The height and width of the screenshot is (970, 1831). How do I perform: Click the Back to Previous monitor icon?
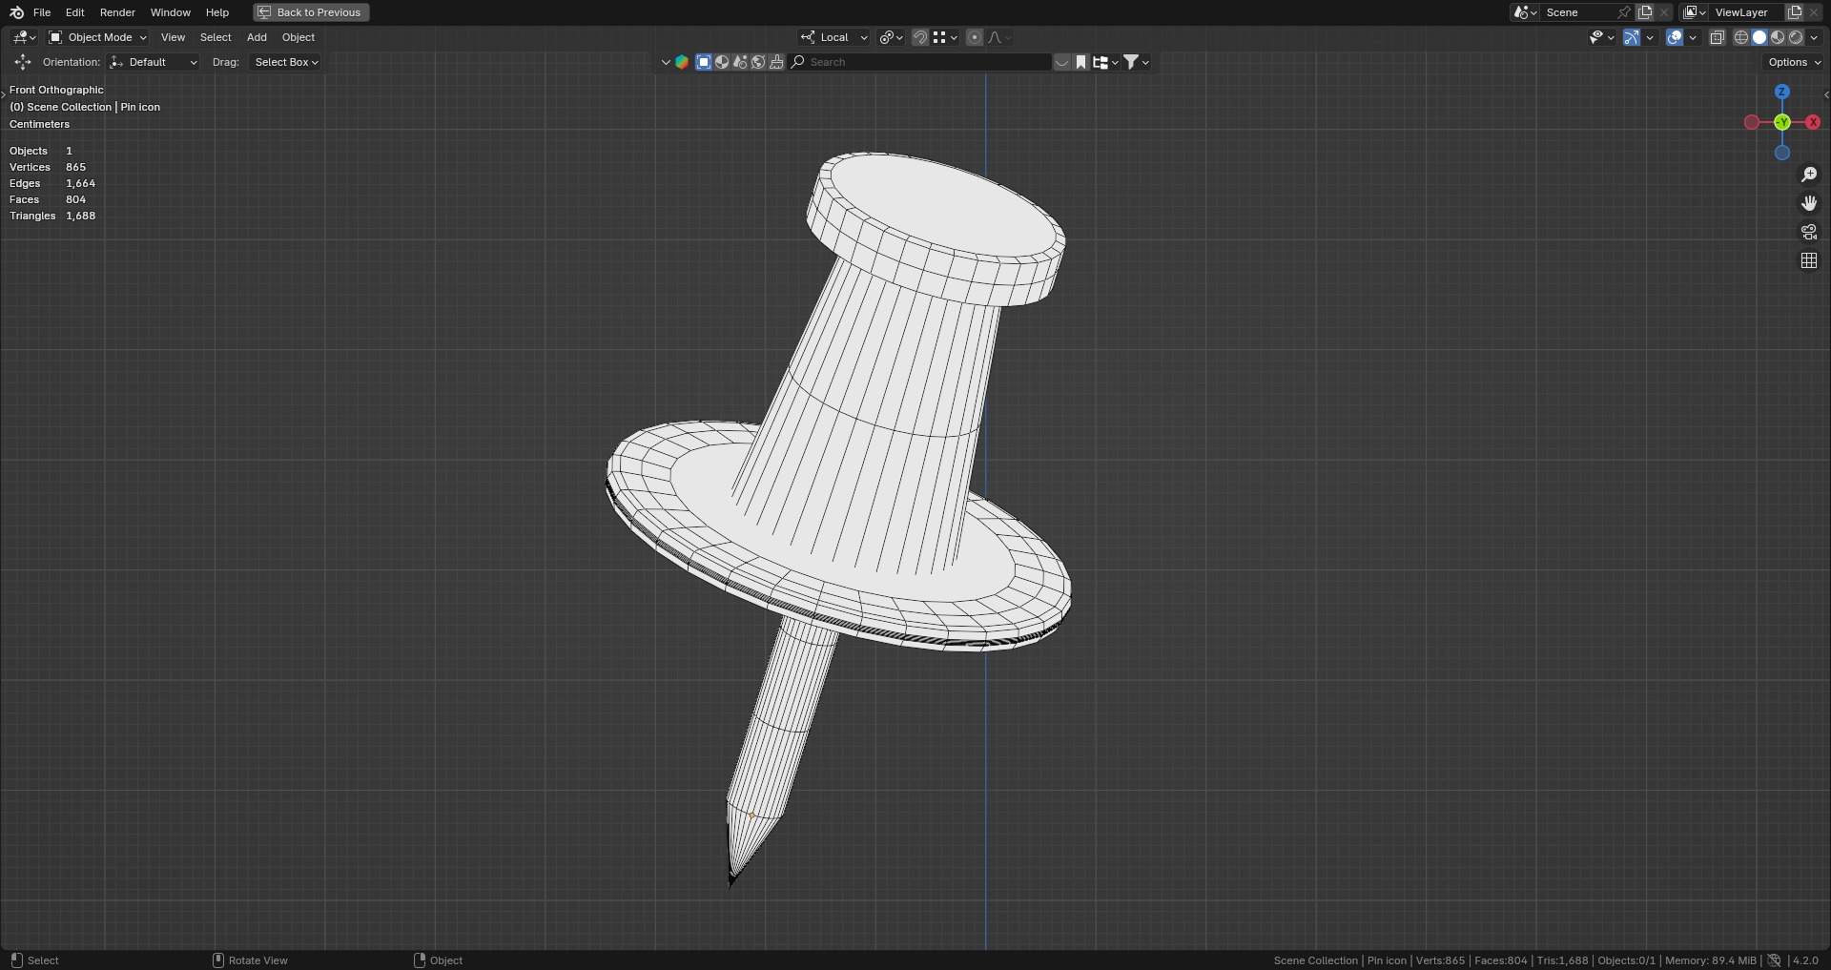tap(264, 12)
